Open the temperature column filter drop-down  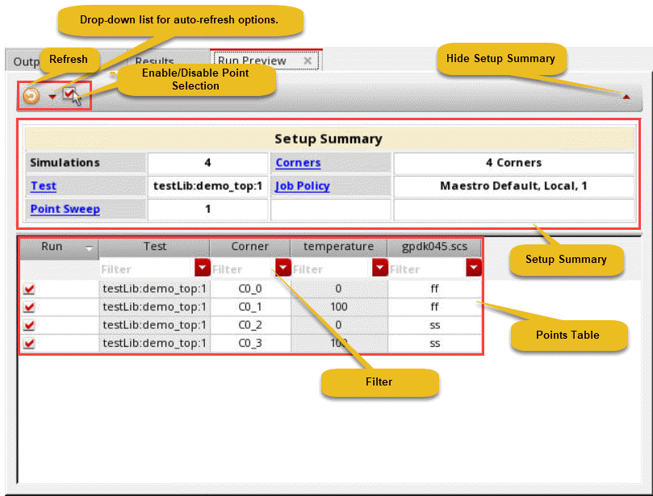click(x=380, y=268)
